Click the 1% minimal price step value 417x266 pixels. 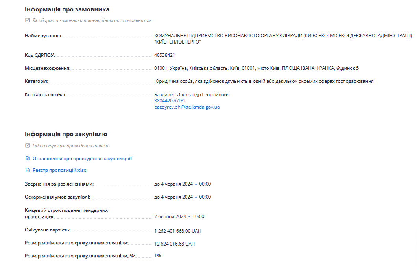point(157,256)
